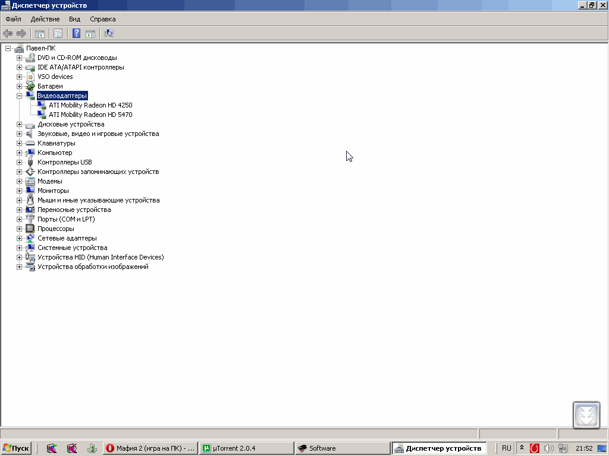Viewport: 609px width, 456px height.
Task: Expand the Процессоры category
Action: click(x=19, y=229)
